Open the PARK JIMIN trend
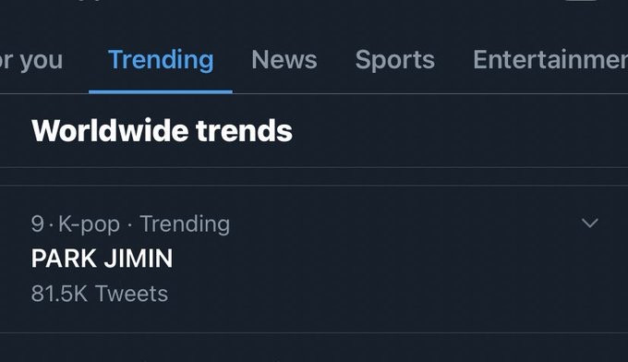The image size is (628, 362). 102,259
